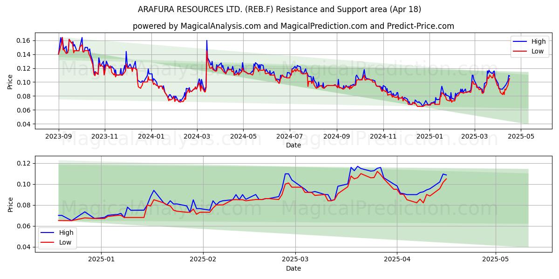This screenshot has width=559, height=279.
Task: Click 'Low' in top chart legend
Action: point(538,51)
